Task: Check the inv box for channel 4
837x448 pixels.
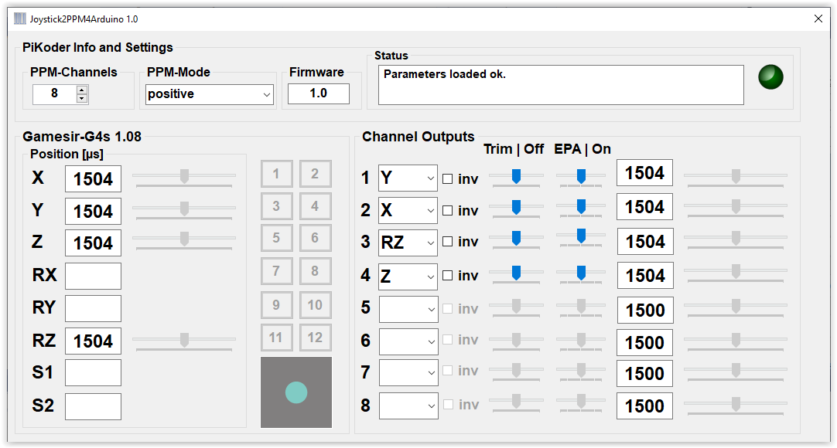Action: 447,275
